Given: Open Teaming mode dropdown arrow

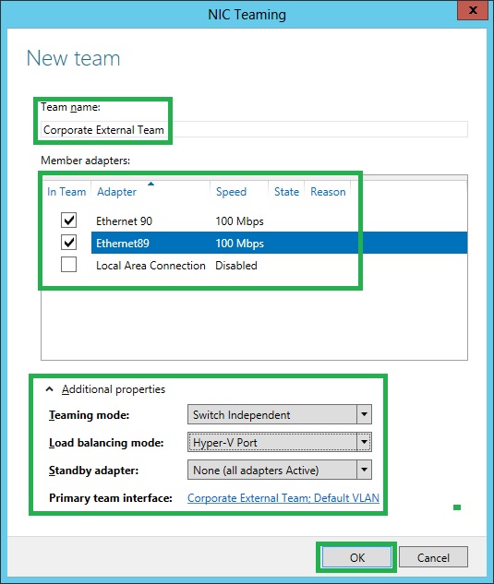Looking at the screenshot, I should point(364,414).
